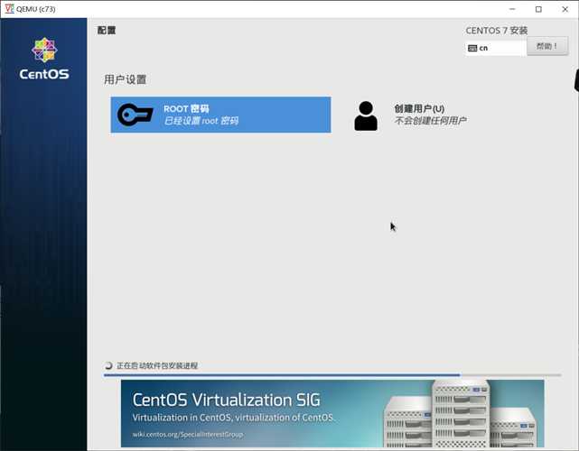Maximize the QEMU window
Image resolution: width=579 pixels, height=451 pixels.
tap(538, 9)
